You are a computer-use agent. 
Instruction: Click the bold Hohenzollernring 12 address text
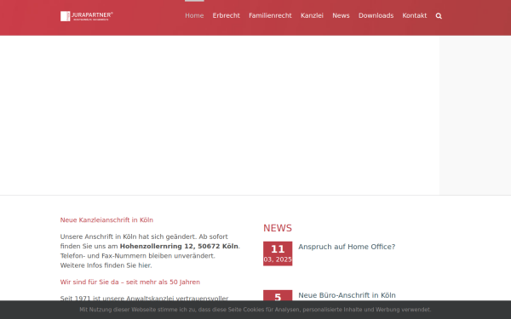click(x=179, y=246)
